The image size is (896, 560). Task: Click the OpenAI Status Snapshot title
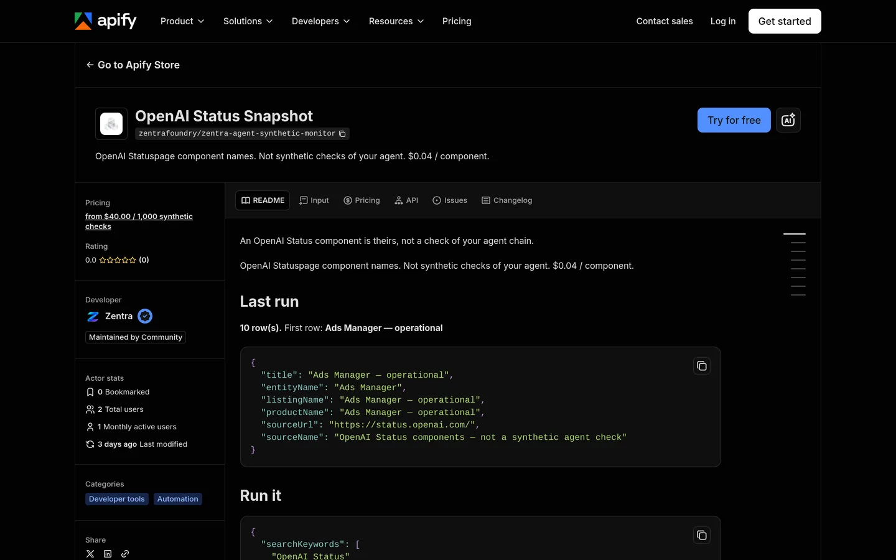pos(224,116)
